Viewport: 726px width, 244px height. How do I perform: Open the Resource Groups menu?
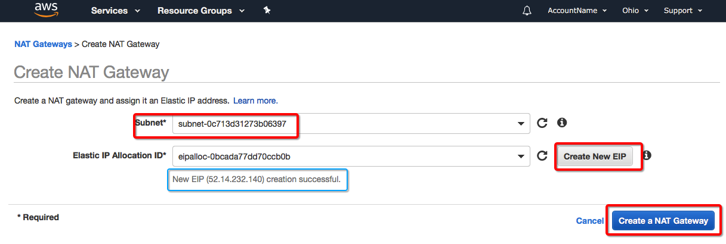(200, 11)
